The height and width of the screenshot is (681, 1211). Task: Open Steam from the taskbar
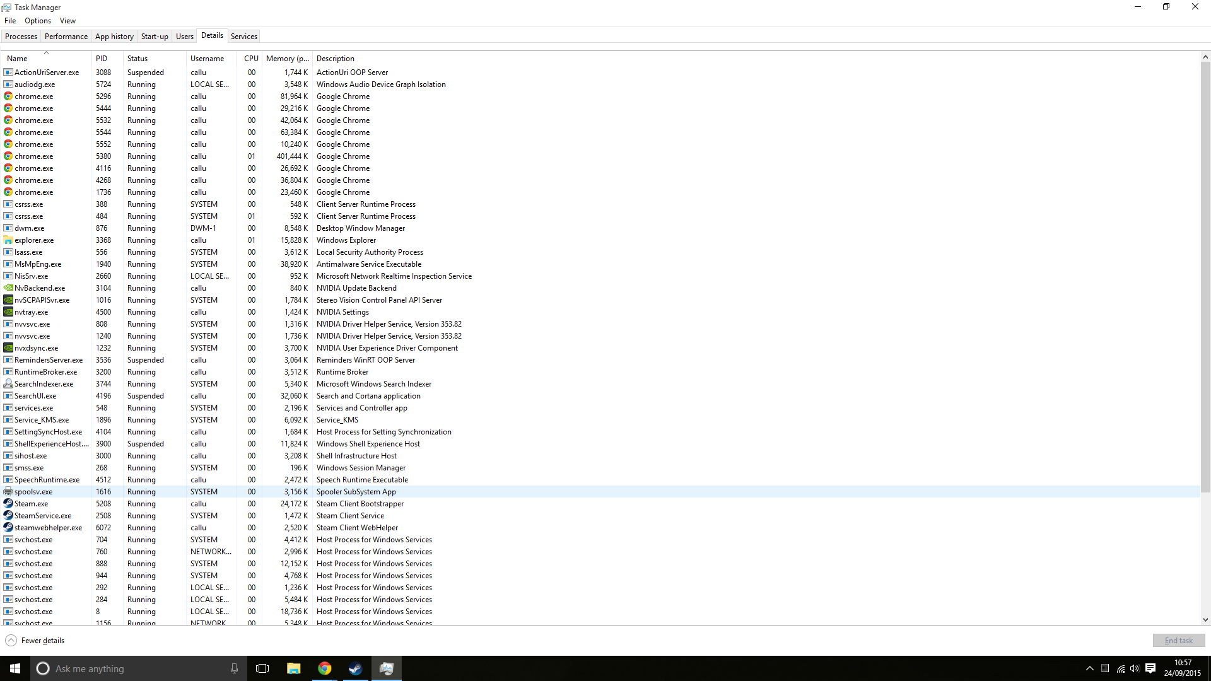(x=355, y=668)
